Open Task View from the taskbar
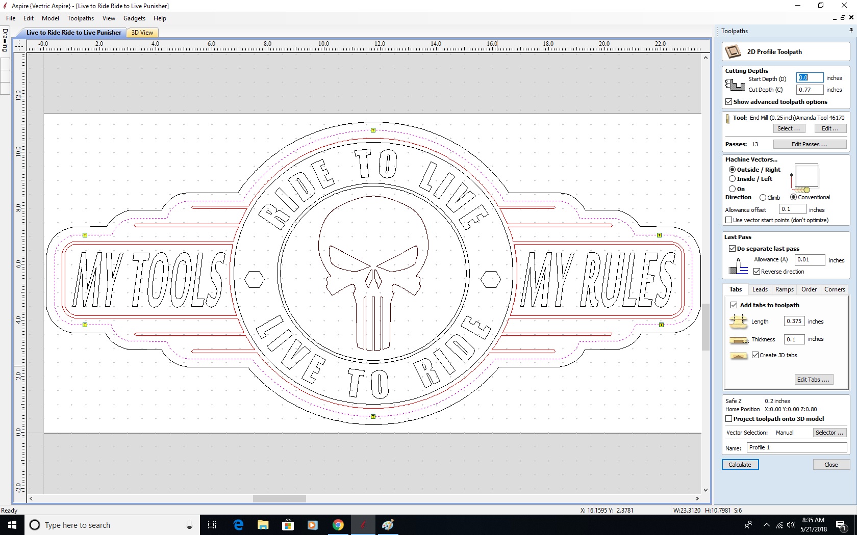The width and height of the screenshot is (857, 535). tap(212, 525)
